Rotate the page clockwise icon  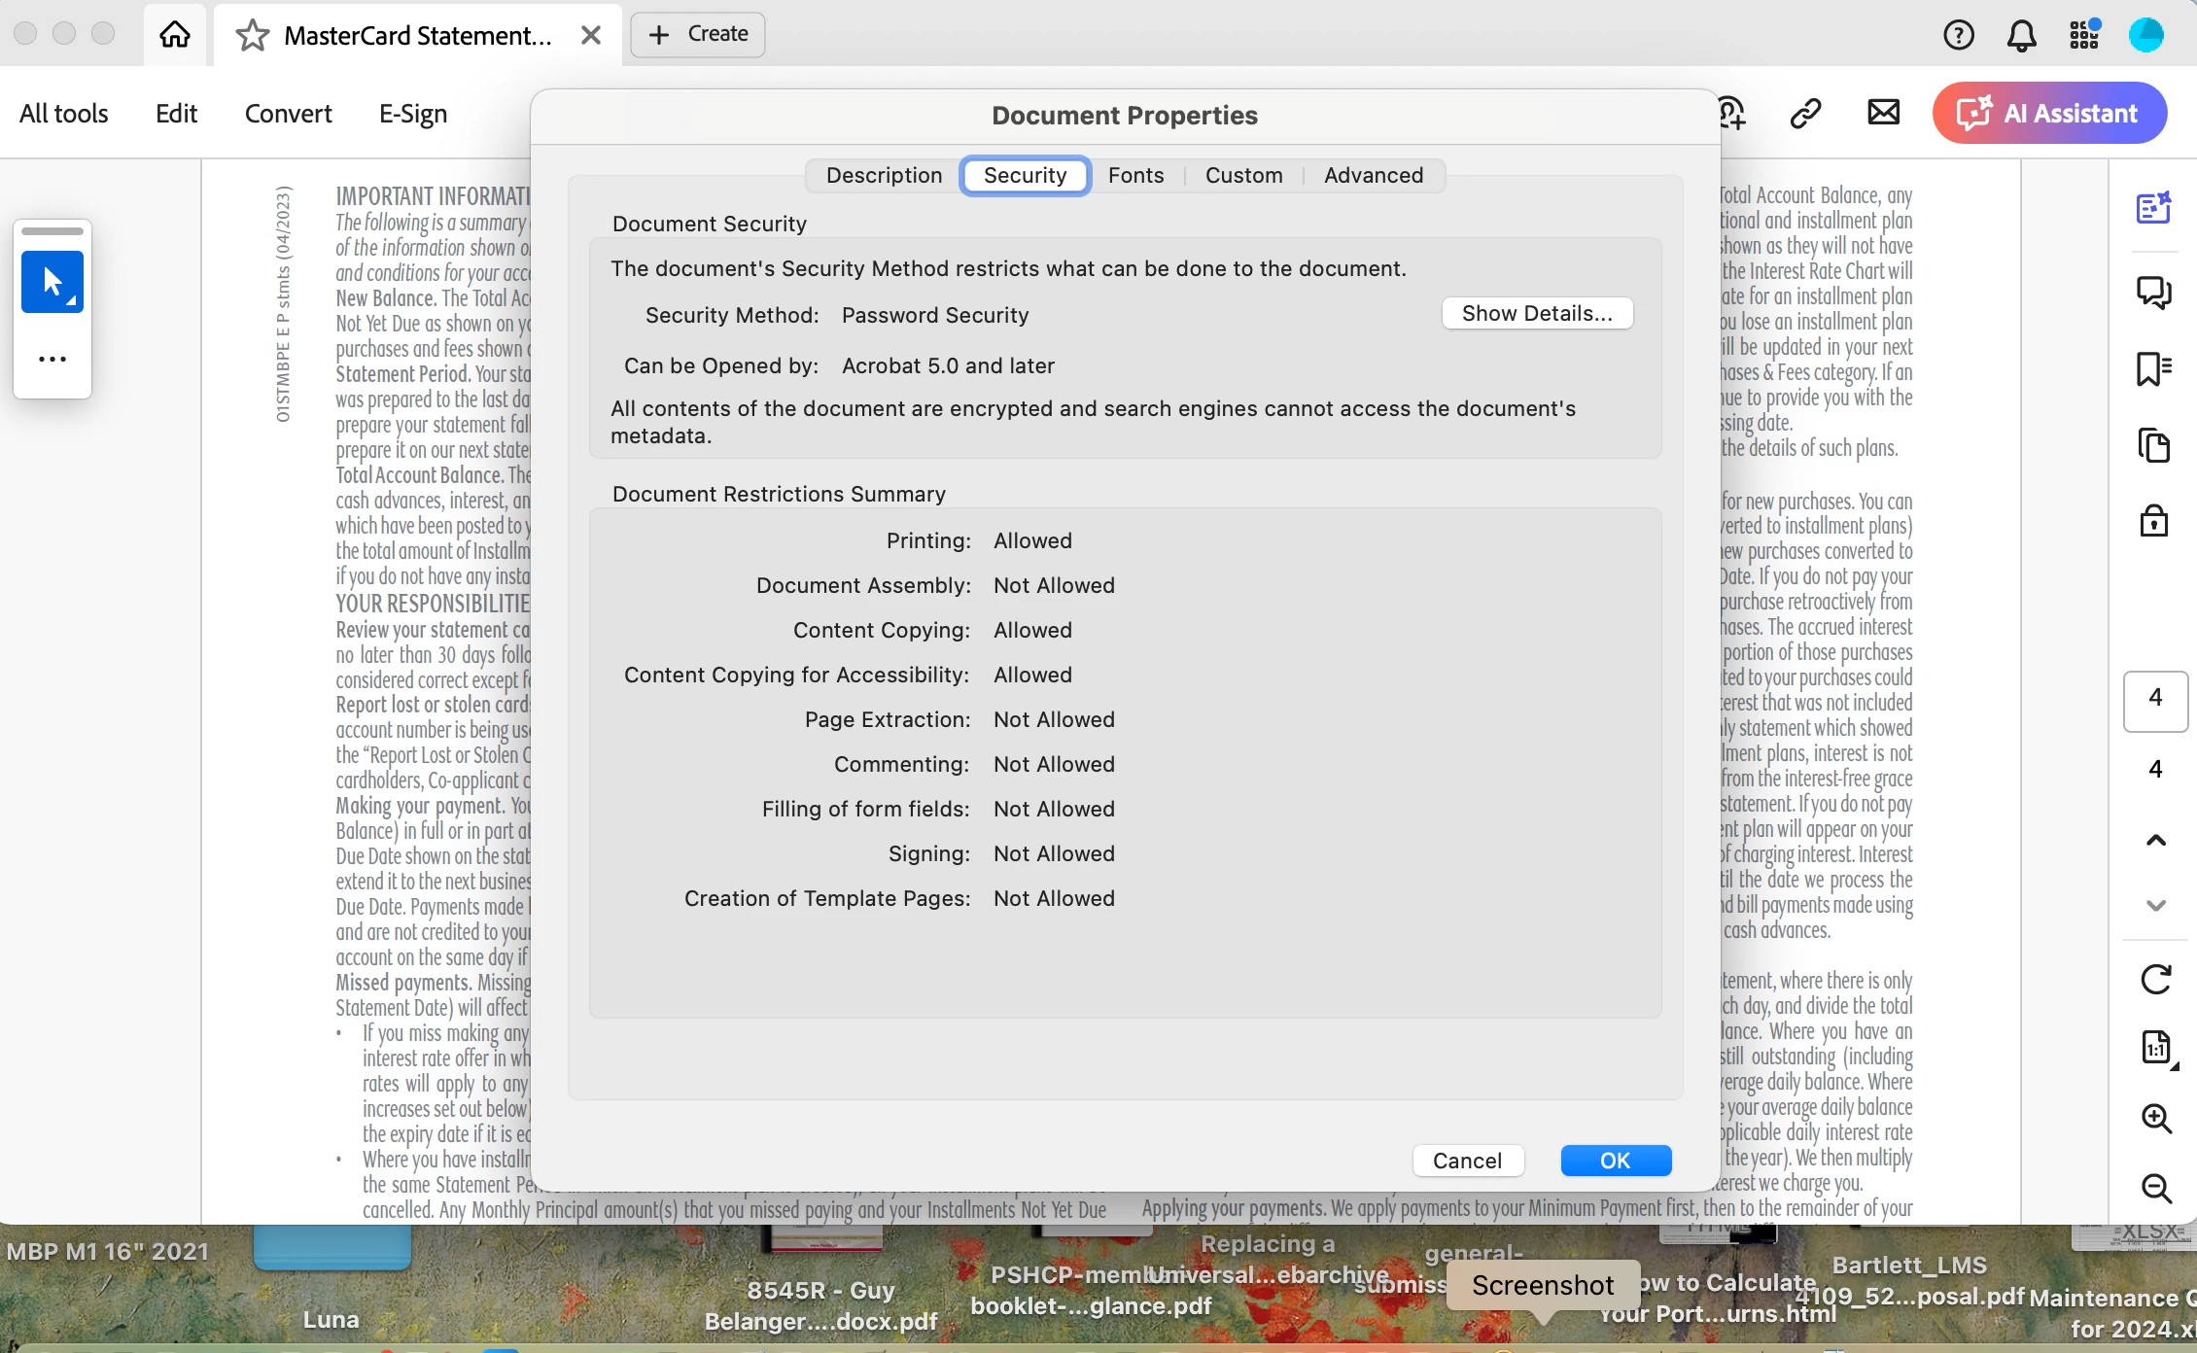2155,979
